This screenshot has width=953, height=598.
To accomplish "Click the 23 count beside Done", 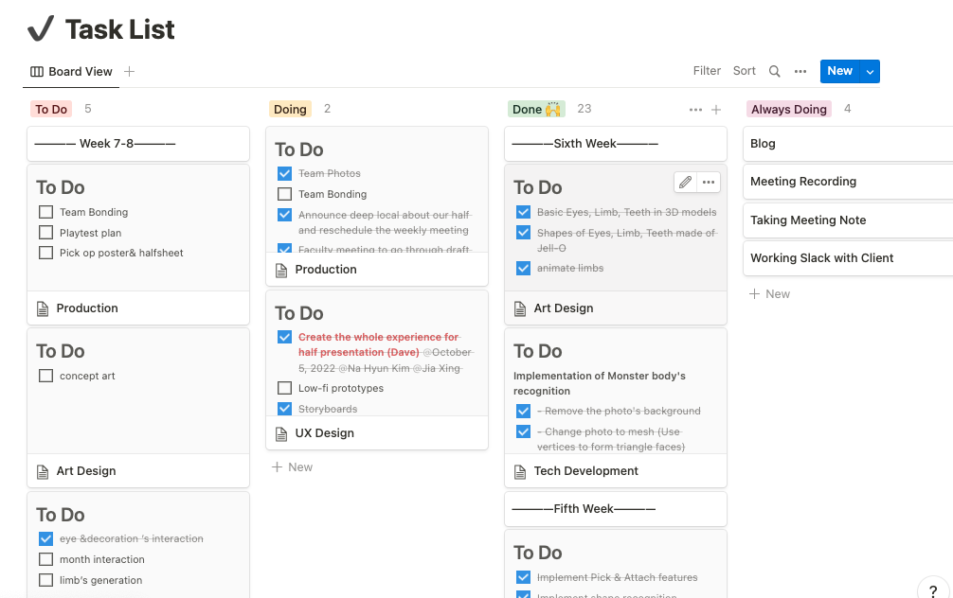I will coord(584,109).
